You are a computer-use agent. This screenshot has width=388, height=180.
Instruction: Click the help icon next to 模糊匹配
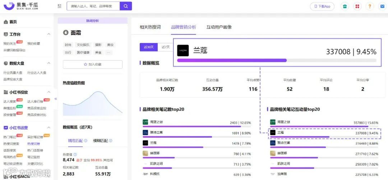tap(111, 141)
